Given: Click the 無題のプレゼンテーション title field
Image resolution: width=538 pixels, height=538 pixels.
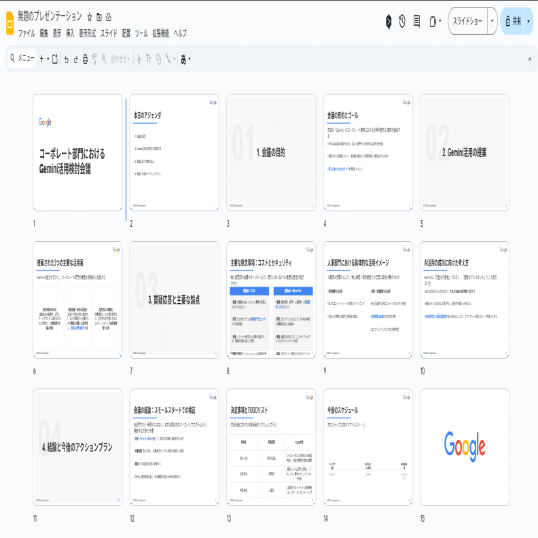Looking at the screenshot, I should coord(50,16).
